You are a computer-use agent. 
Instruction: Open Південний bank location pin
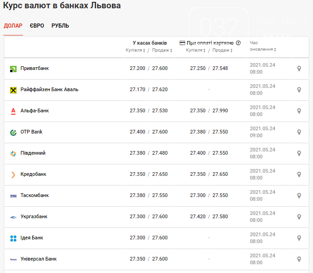pos(299,153)
